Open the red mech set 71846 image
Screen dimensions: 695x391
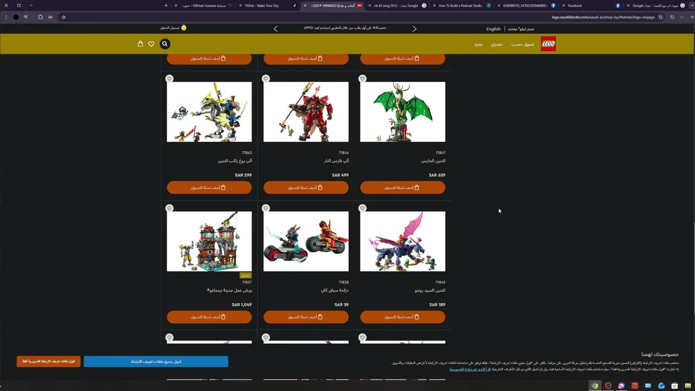tap(306, 112)
